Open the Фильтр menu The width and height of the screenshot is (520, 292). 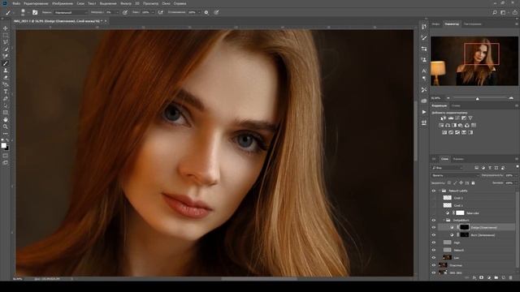click(x=126, y=3)
